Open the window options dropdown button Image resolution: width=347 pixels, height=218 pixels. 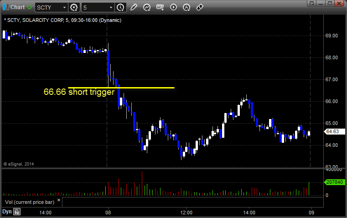pyautogui.click(x=311, y=3)
